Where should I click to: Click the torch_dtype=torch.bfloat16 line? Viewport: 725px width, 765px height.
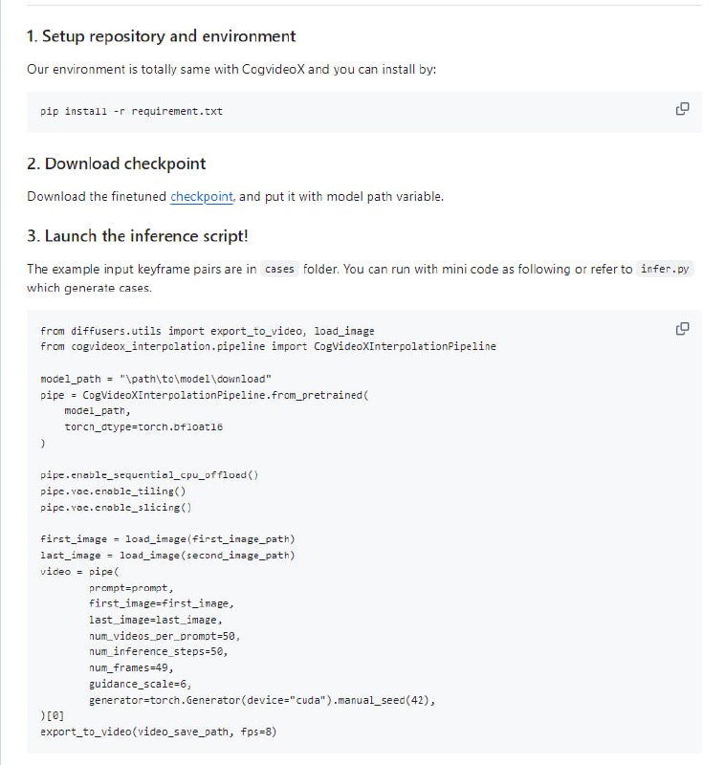pos(143,426)
